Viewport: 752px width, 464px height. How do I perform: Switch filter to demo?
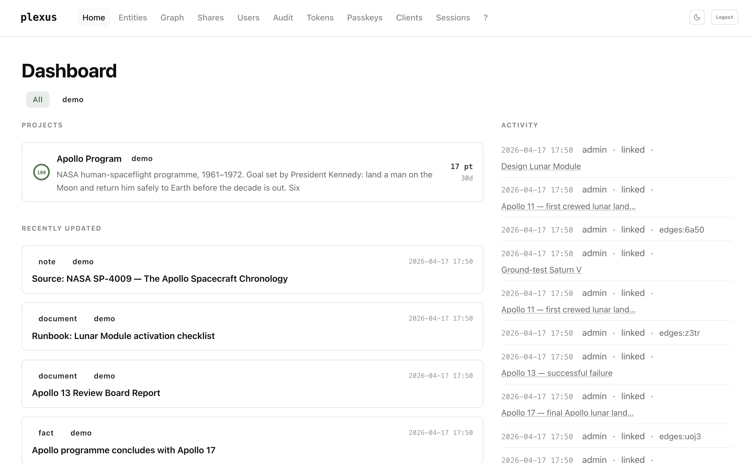pyautogui.click(x=73, y=99)
